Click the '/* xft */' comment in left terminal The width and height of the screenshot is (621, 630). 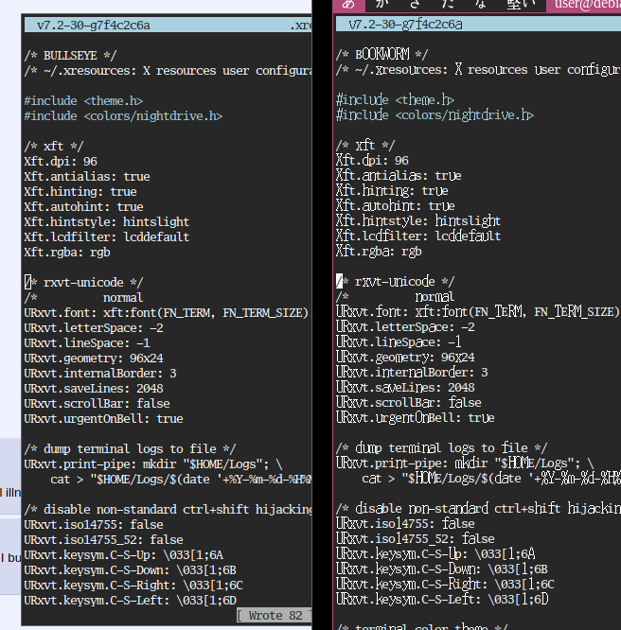pyautogui.click(x=54, y=147)
